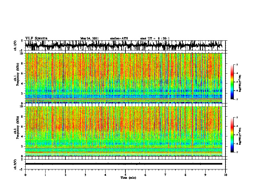
Task: Click inside the ch.2 spectrogram panel
Action: [x=123, y=131]
